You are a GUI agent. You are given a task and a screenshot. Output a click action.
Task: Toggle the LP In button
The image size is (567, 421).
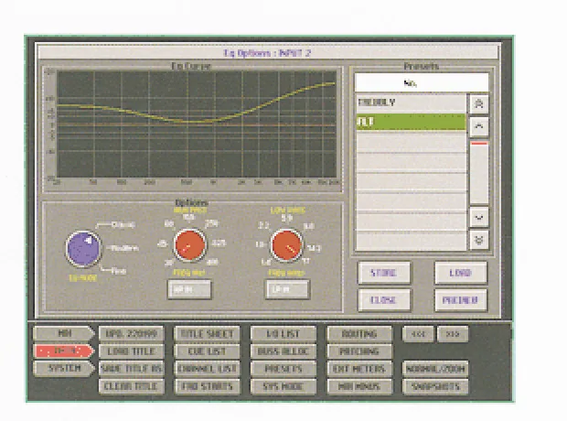(287, 289)
